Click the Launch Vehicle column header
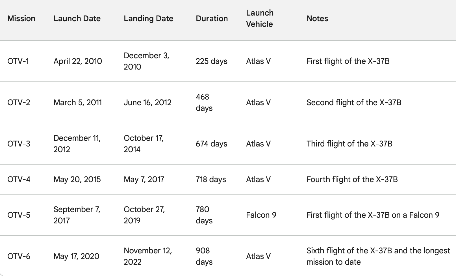The width and height of the screenshot is (456, 276). pos(260,19)
